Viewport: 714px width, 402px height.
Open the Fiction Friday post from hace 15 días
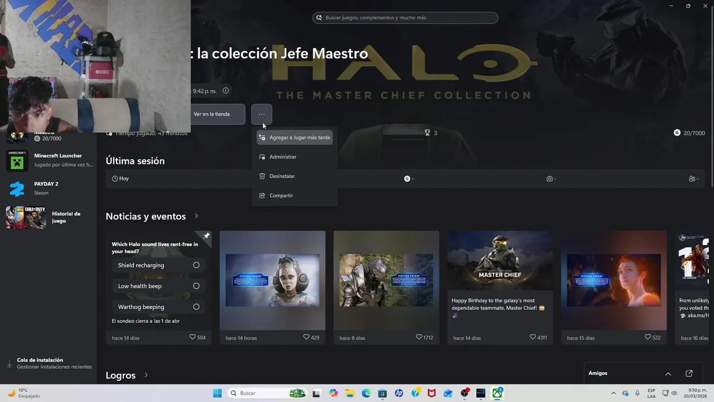click(x=614, y=280)
